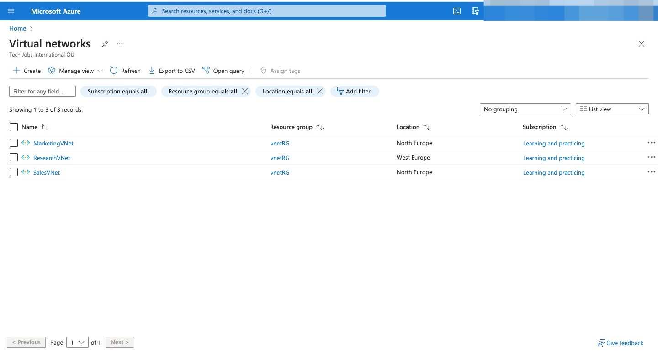658x357 pixels.
Task: Open the SalesVNet virtual network
Action: click(x=47, y=172)
